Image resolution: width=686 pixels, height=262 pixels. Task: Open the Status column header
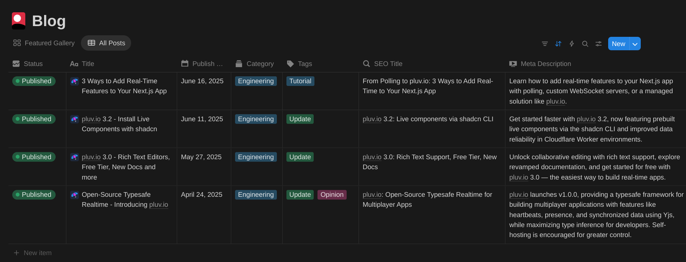pyautogui.click(x=28, y=64)
